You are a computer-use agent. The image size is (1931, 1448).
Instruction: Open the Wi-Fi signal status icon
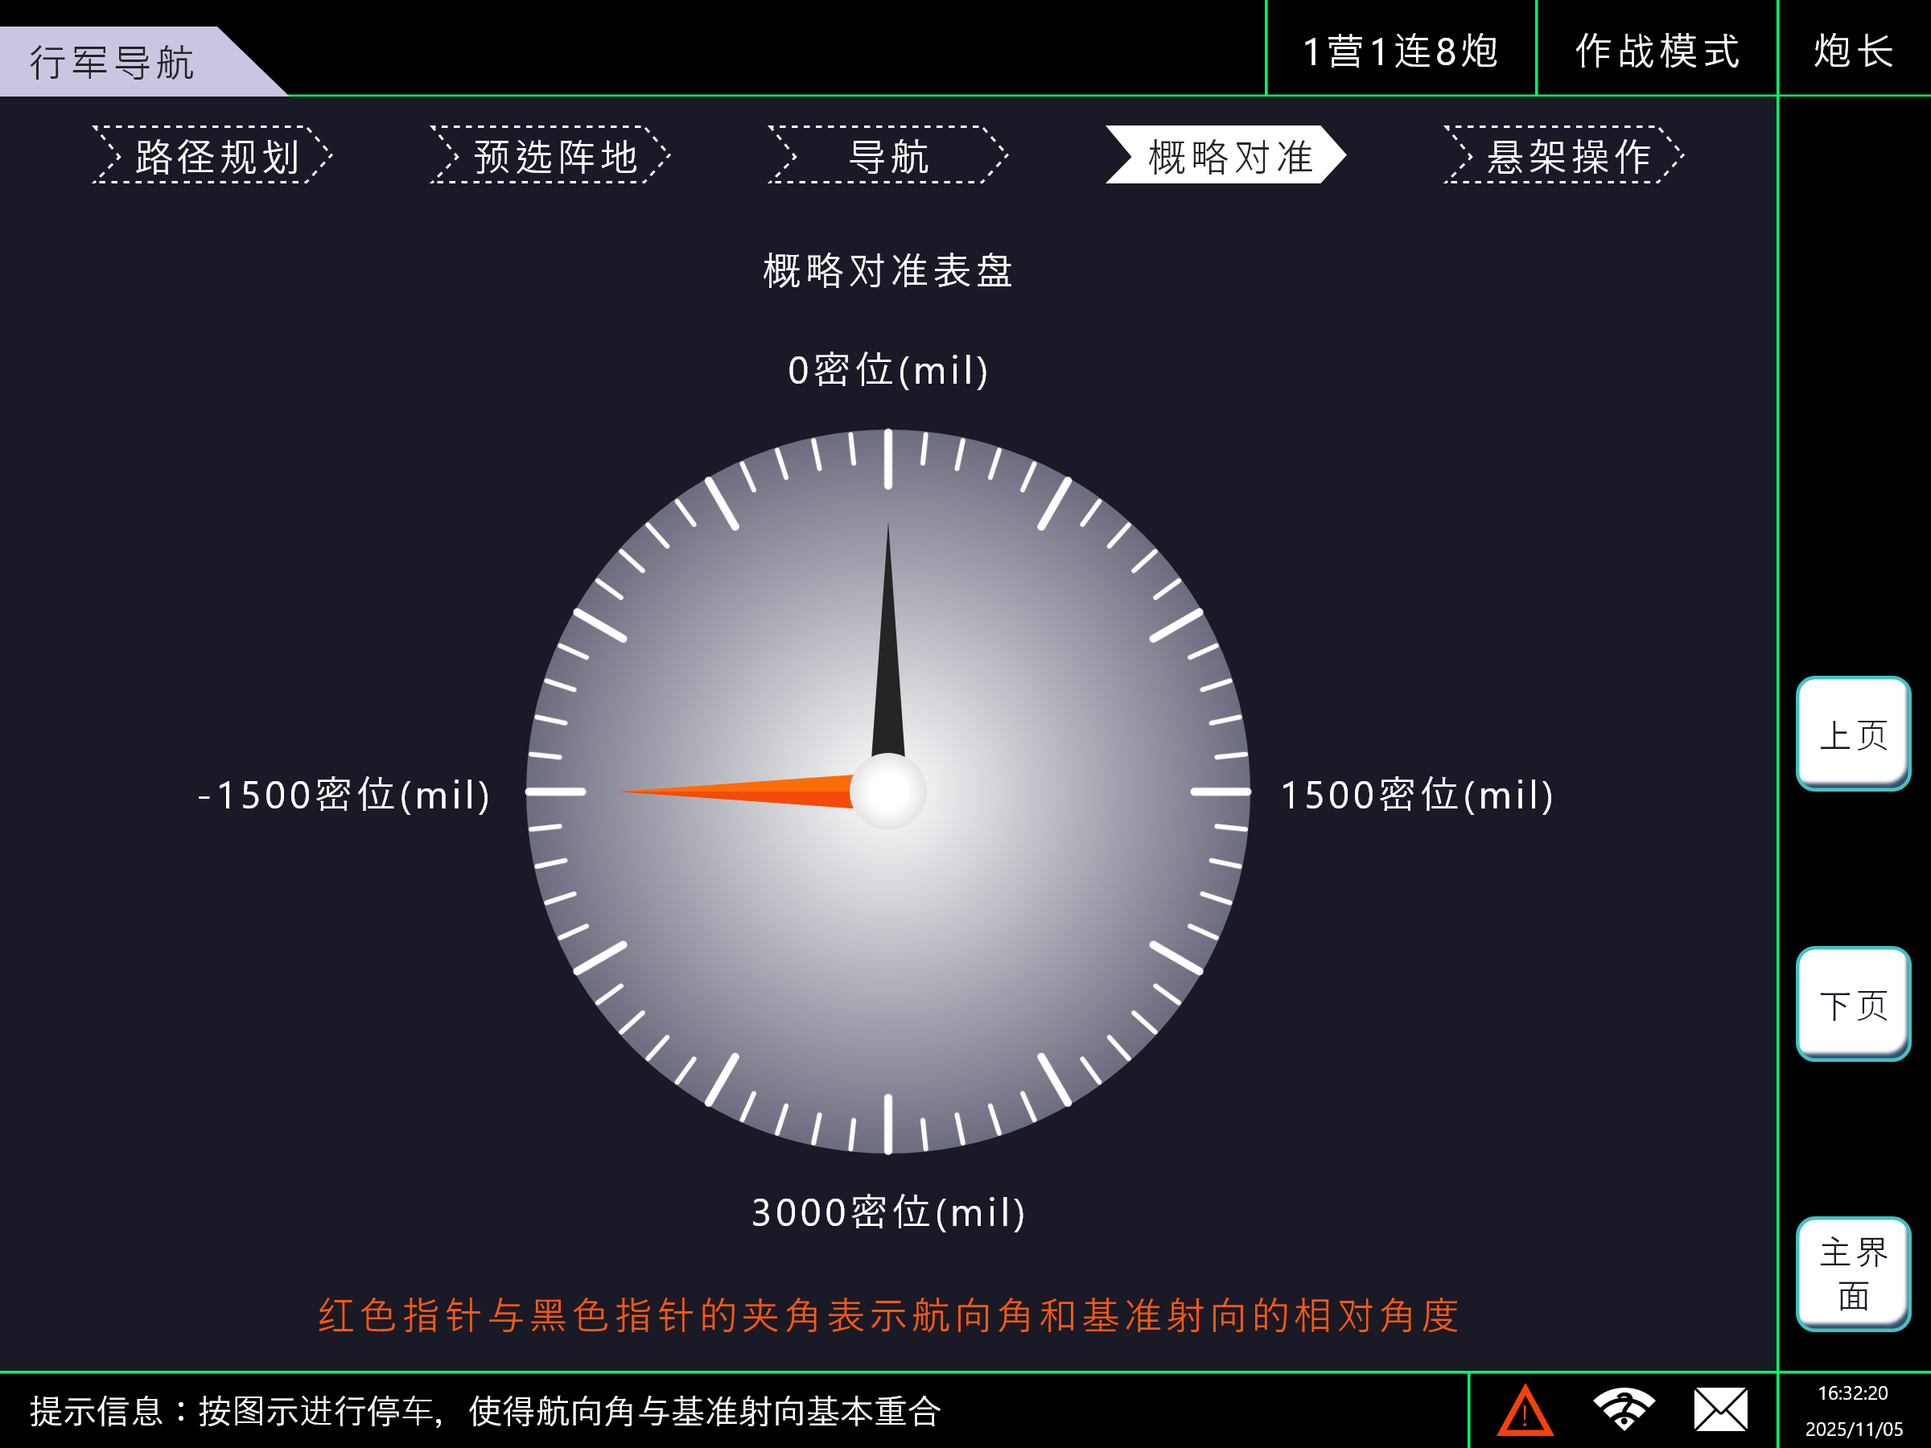click(x=1623, y=1409)
